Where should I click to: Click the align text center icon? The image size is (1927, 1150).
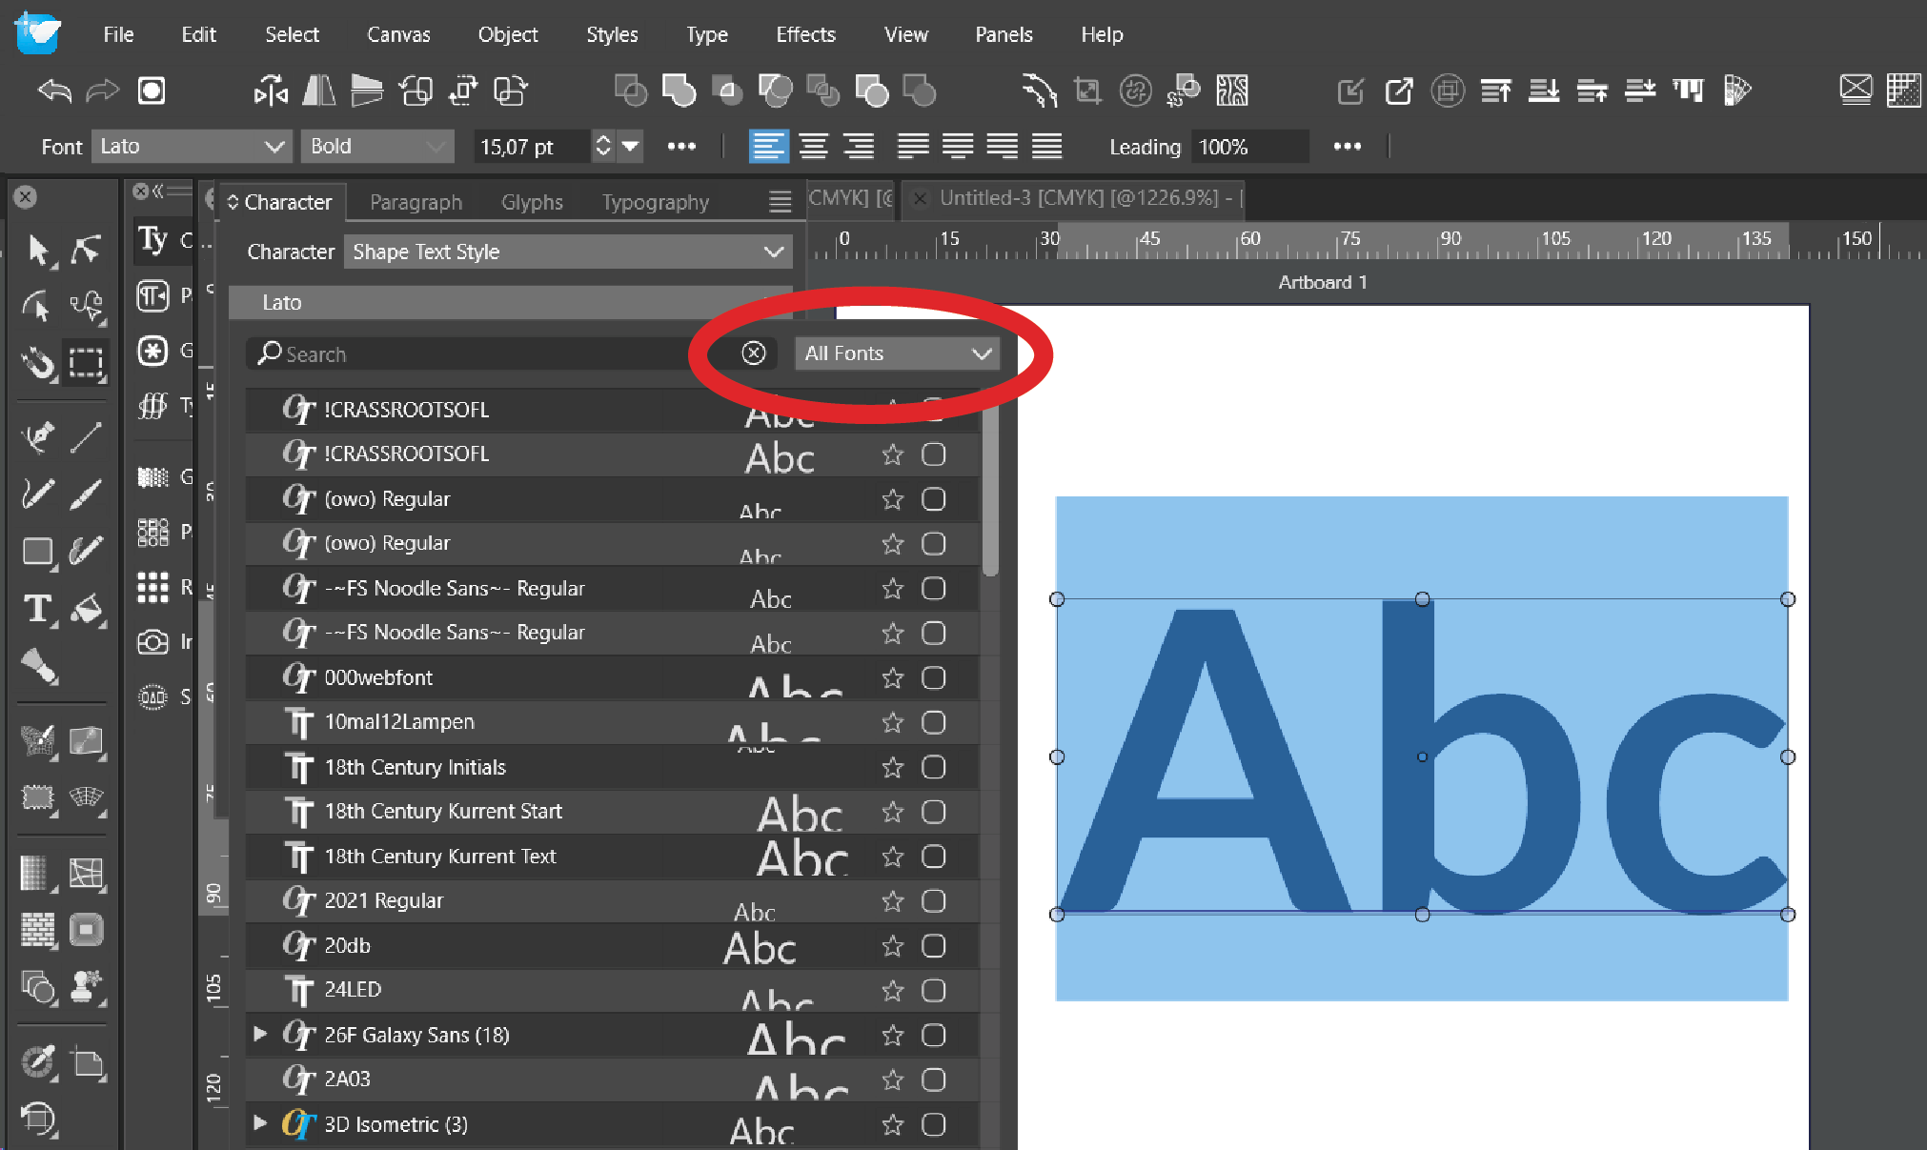tap(813, 146)
